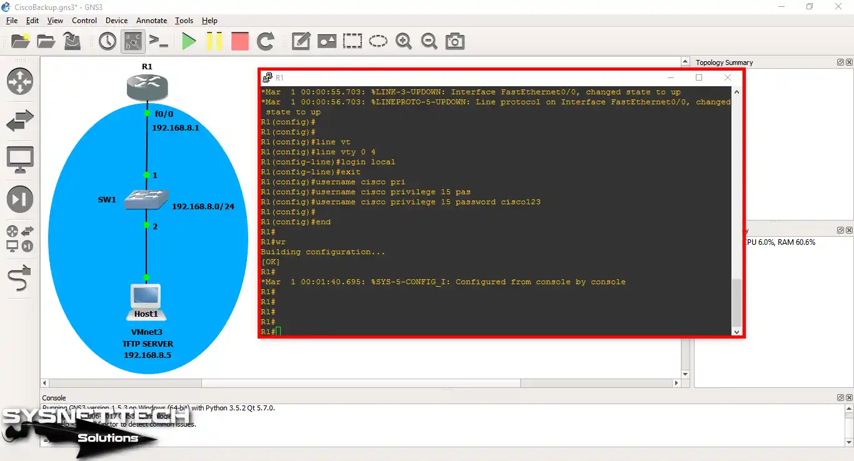Open the Annotate menu
Image resolution: width=854 pixels, height=461 pixels.
151,21
